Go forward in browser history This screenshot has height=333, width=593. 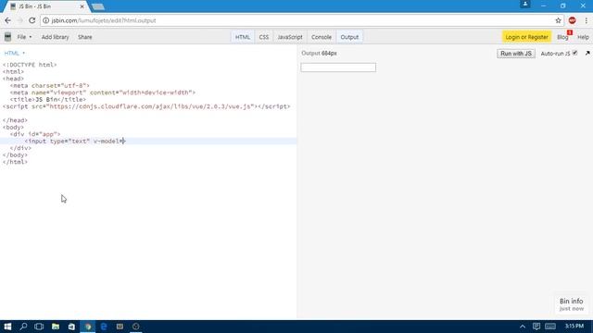point(20,20)
